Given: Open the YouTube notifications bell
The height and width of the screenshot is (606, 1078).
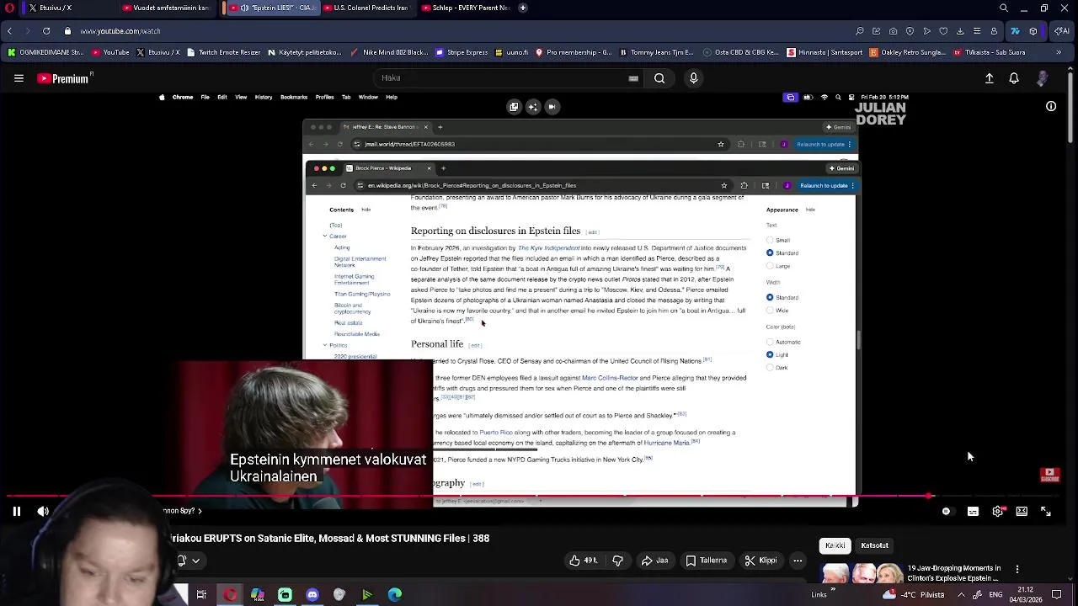Looking at the screenshot, I should click(1014, 78).
